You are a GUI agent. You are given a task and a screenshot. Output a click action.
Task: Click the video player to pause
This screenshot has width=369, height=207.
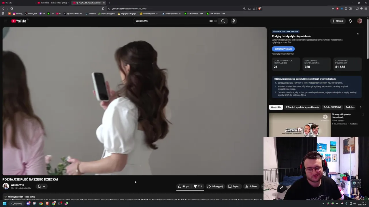[x=135, y=101]
